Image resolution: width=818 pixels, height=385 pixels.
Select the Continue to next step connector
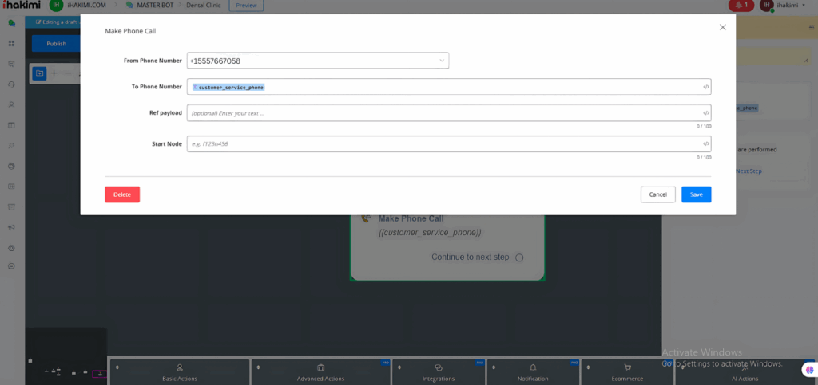tap(519, 257)
